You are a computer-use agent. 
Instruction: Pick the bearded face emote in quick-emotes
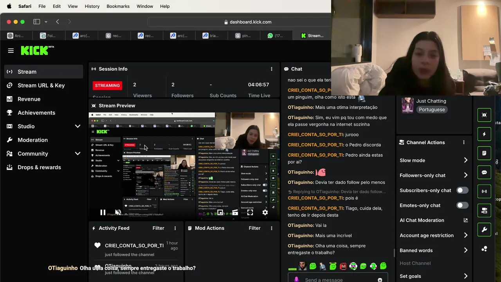tap(303, 266)
